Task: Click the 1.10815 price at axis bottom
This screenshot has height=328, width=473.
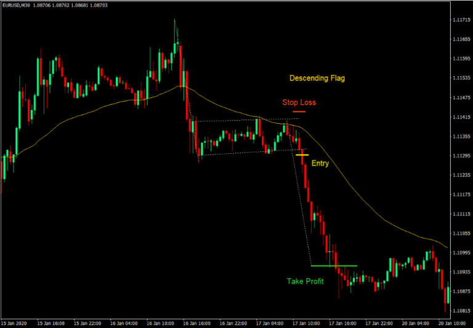Action: pyautogui.click(x=458, y=311)
